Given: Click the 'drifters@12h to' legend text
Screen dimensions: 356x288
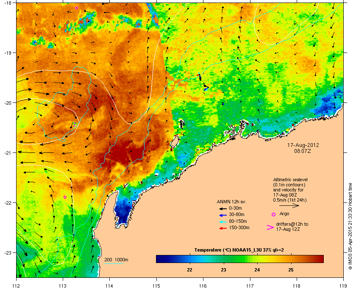Looking at the screenshot, I should [292, 224].
